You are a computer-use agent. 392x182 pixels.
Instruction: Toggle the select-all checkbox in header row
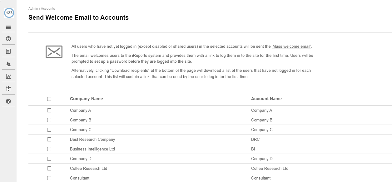[x=49, y=99]
